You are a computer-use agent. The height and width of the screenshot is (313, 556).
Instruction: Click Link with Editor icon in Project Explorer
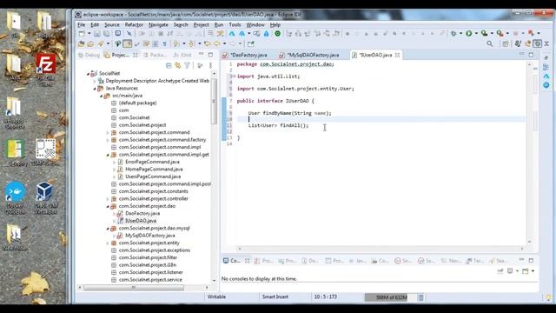click(x=177, y=65)
